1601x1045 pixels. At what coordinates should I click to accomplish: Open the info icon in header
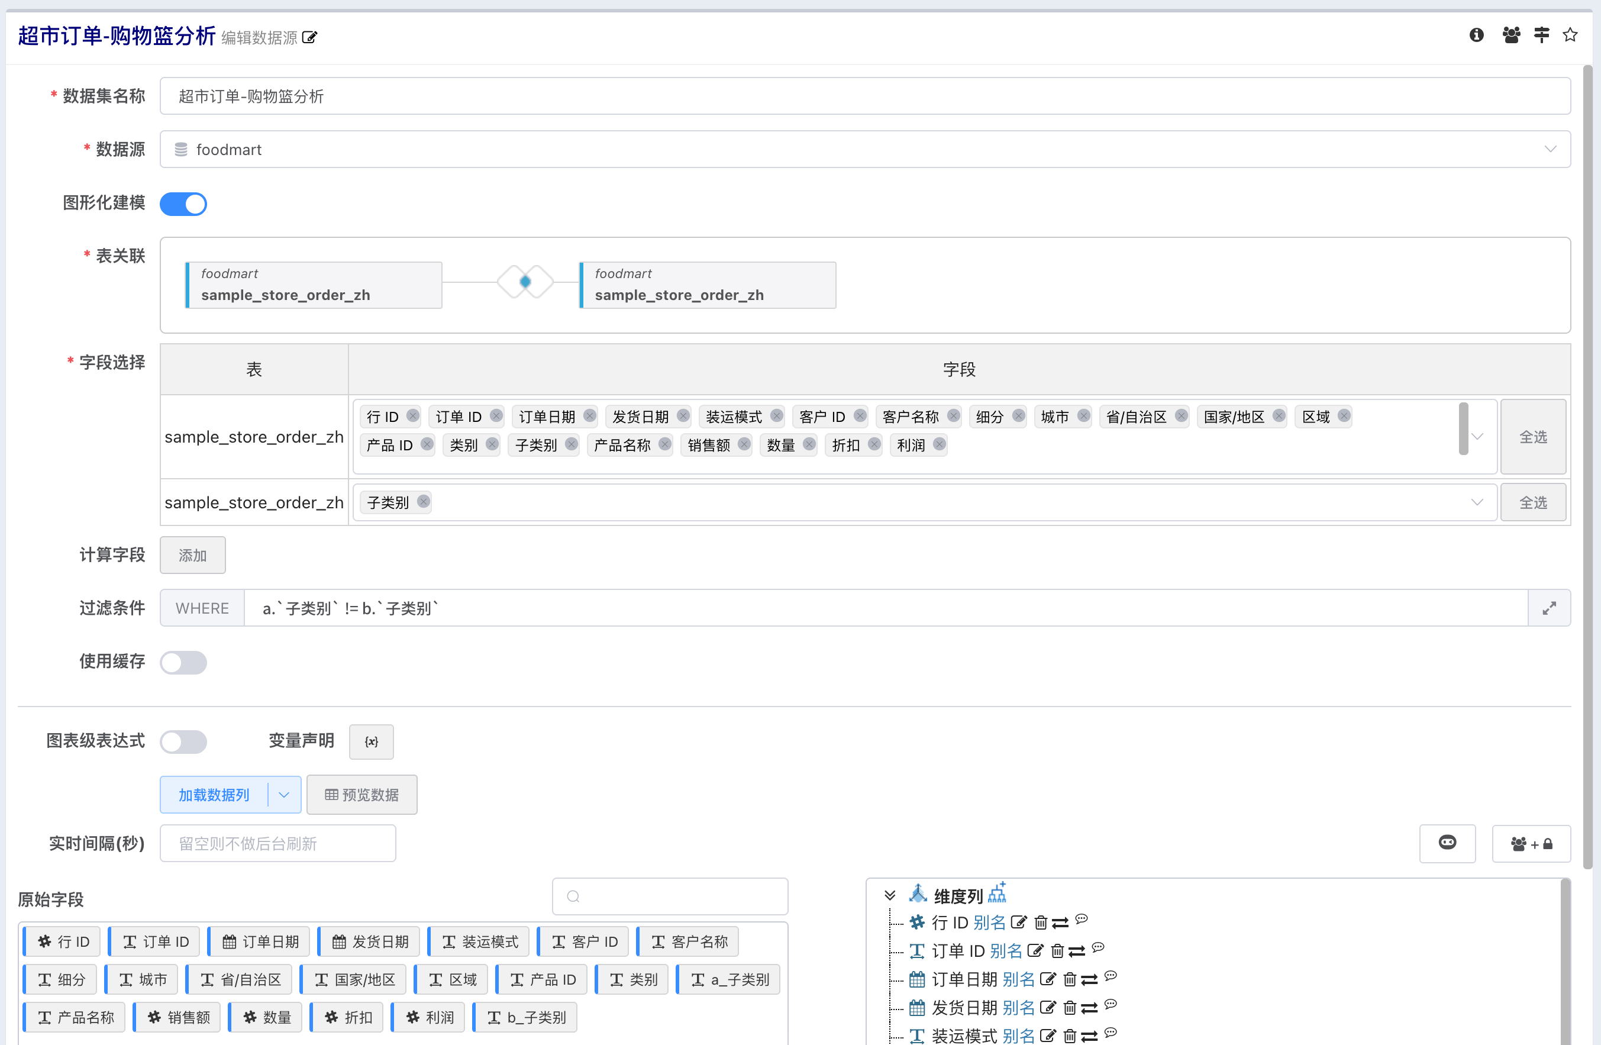click(1476, 35)
